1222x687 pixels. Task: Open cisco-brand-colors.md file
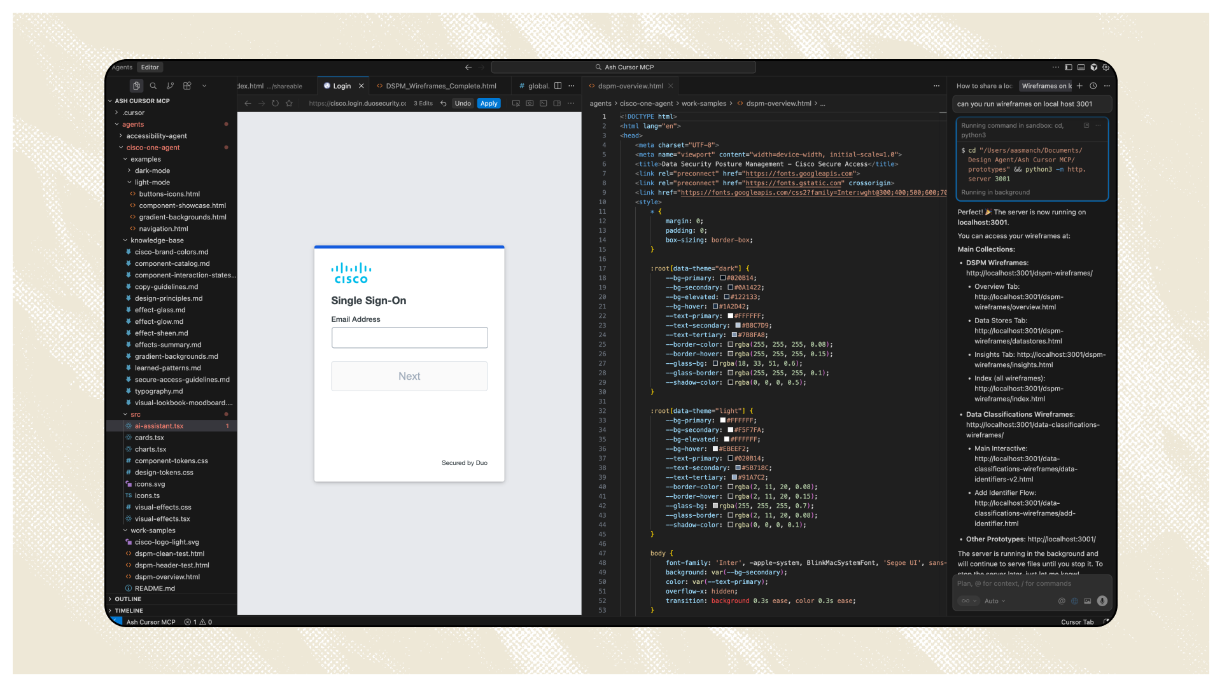click(171, 252)
